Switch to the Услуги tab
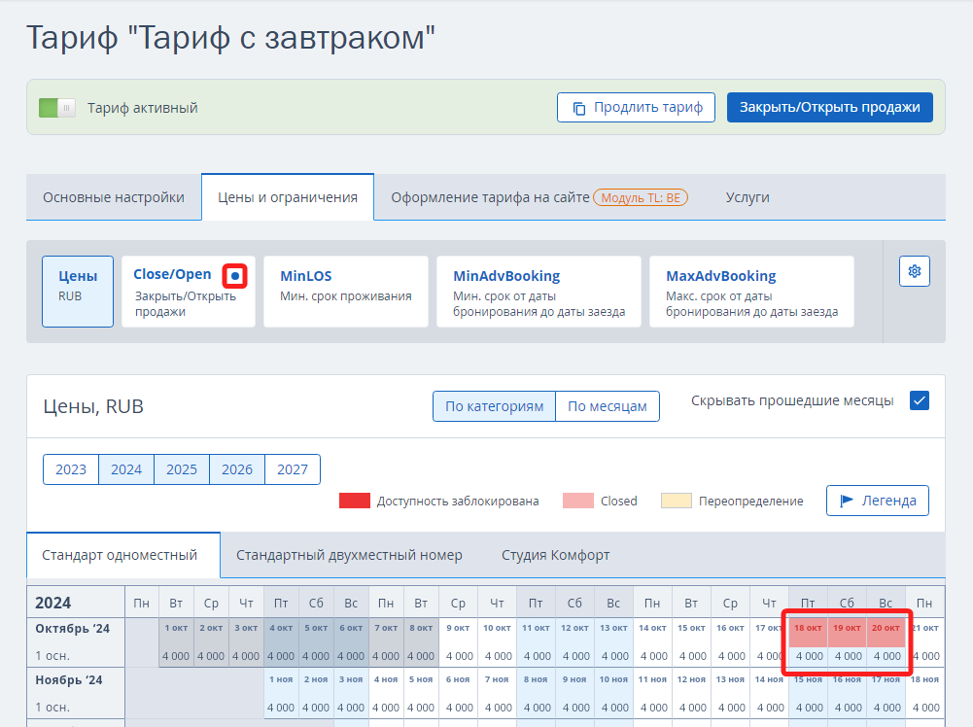 pos(747,197)
